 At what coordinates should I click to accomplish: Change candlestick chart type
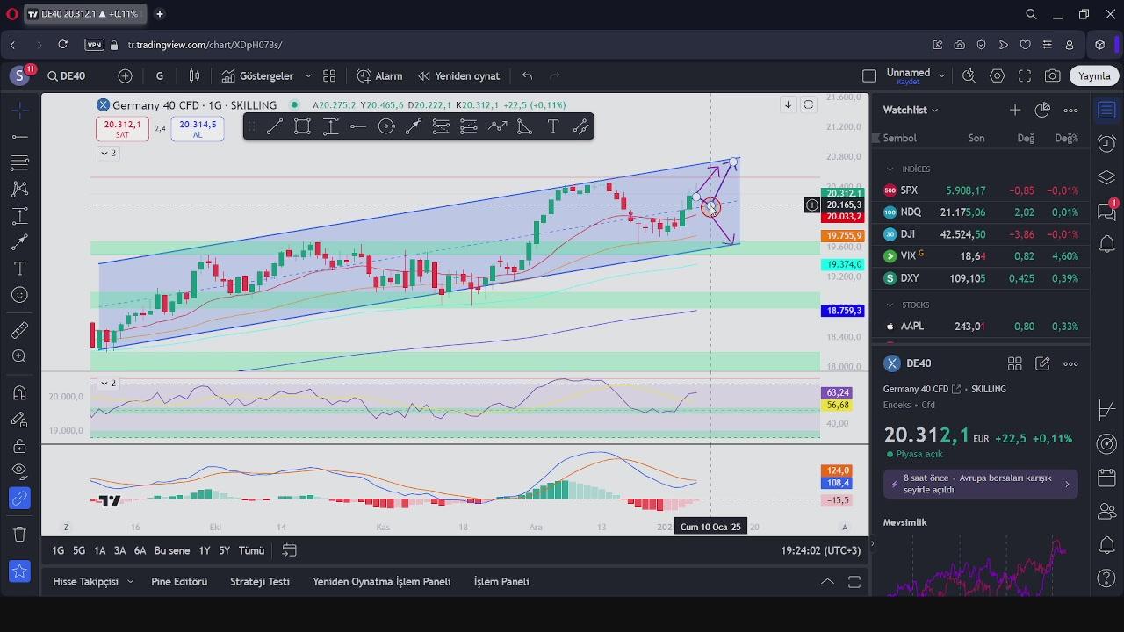[x=195, y=76]
